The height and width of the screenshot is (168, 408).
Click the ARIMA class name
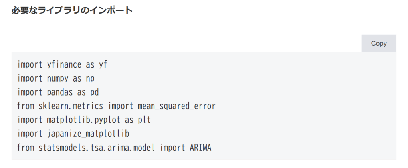pos(200,148)
